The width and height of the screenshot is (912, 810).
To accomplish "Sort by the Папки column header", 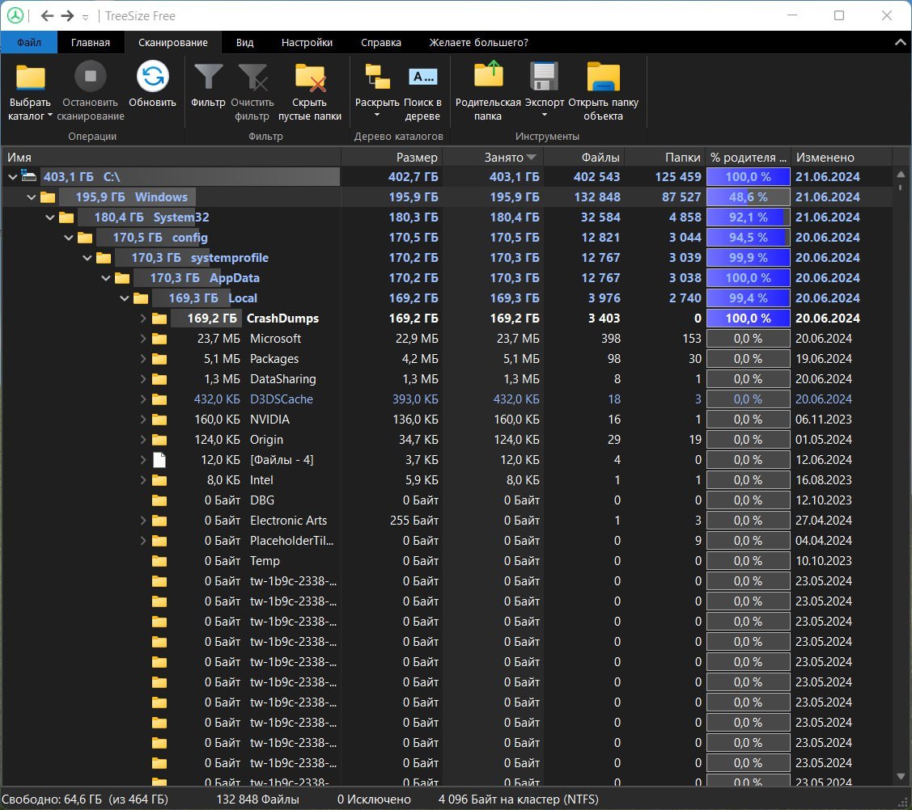I will [665, 157].
